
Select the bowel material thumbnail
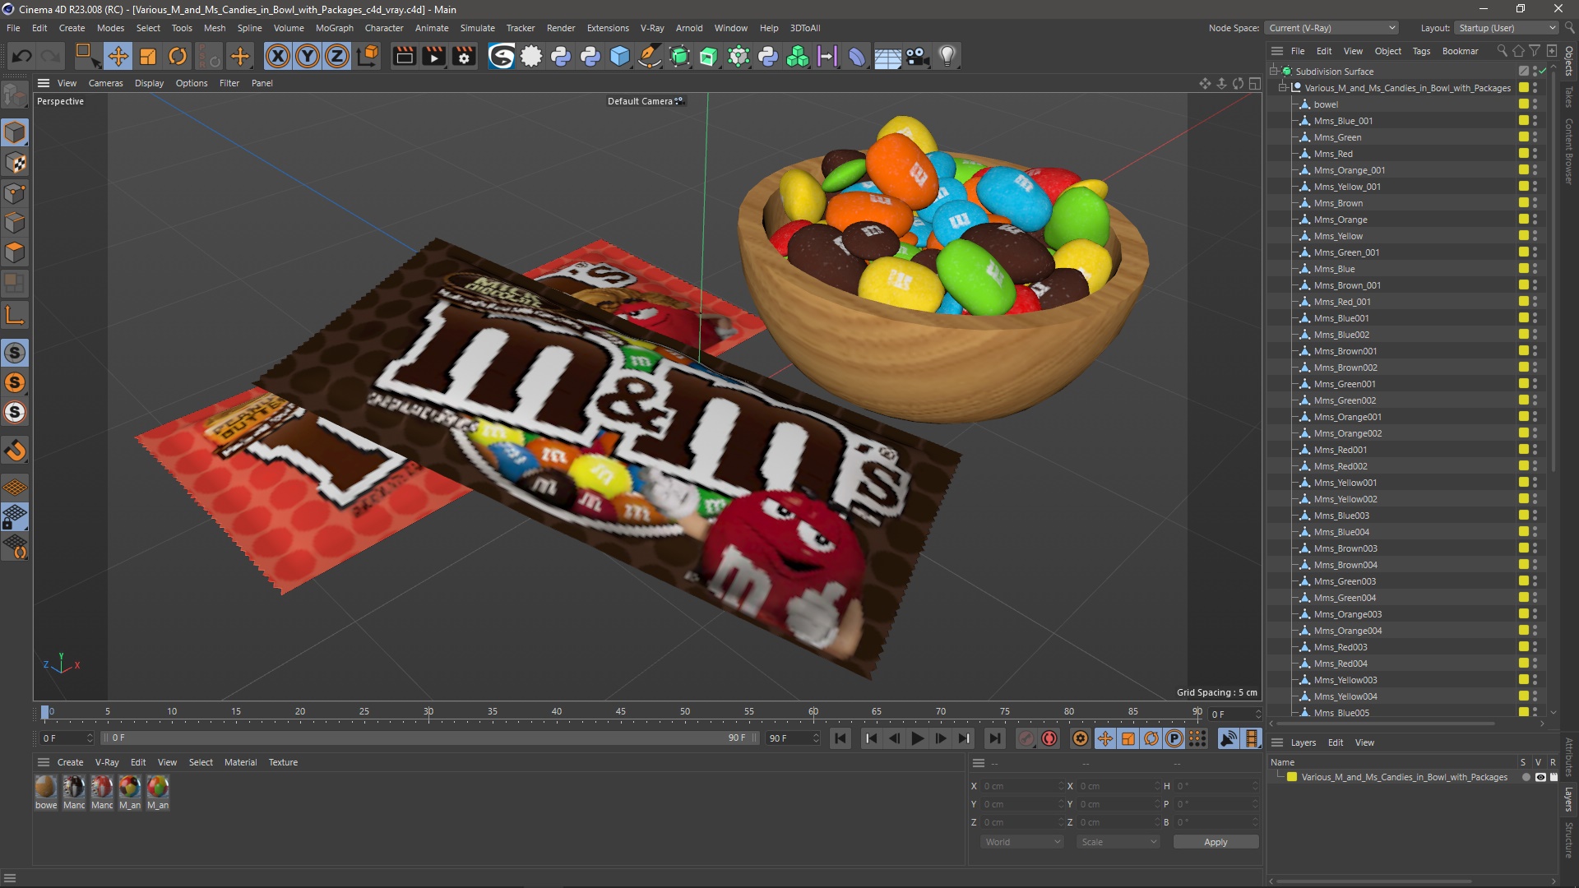tap(46, 787)
